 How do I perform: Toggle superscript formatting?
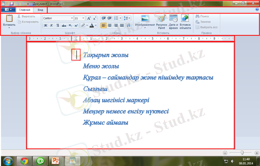76,25
